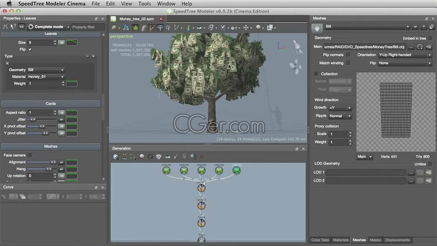
Task: Open the Main preview dropdown below mesh
Action: point(364,157)
